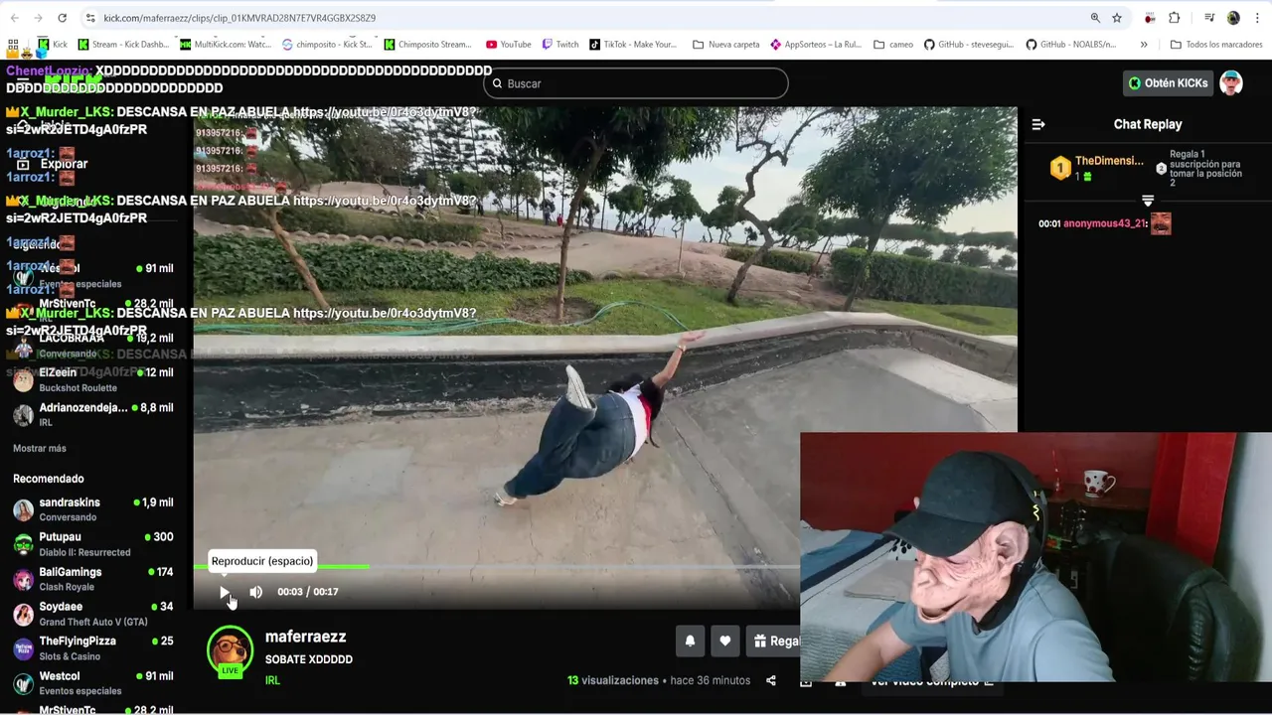Open TheDimensi... top gifter entry
Viewport: 1272px width, 715px height.
pos(1097,168)
